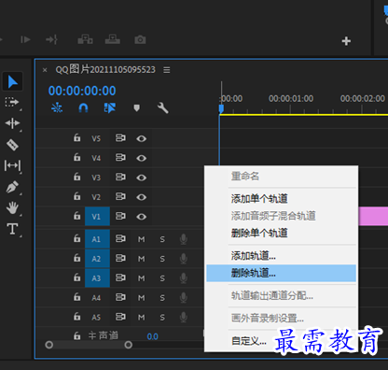The width and height of the screenshot is (388, 370).
Task: Toggle lock on track V1
Action: [x=76, y=216]
